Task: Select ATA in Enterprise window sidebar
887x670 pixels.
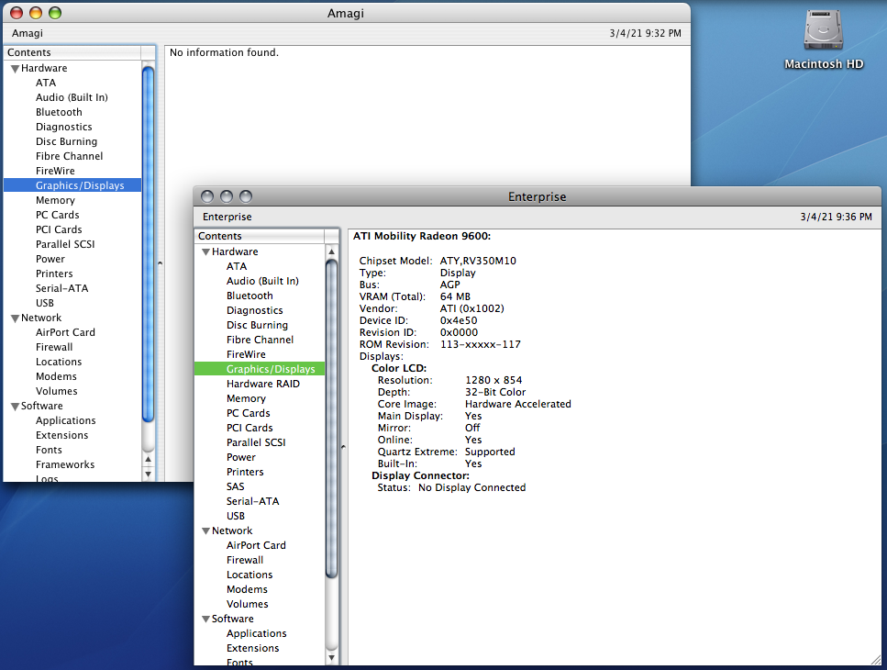Action: [x=237, y=266]
